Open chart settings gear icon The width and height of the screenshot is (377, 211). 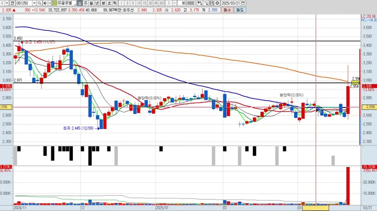point(217,3)
